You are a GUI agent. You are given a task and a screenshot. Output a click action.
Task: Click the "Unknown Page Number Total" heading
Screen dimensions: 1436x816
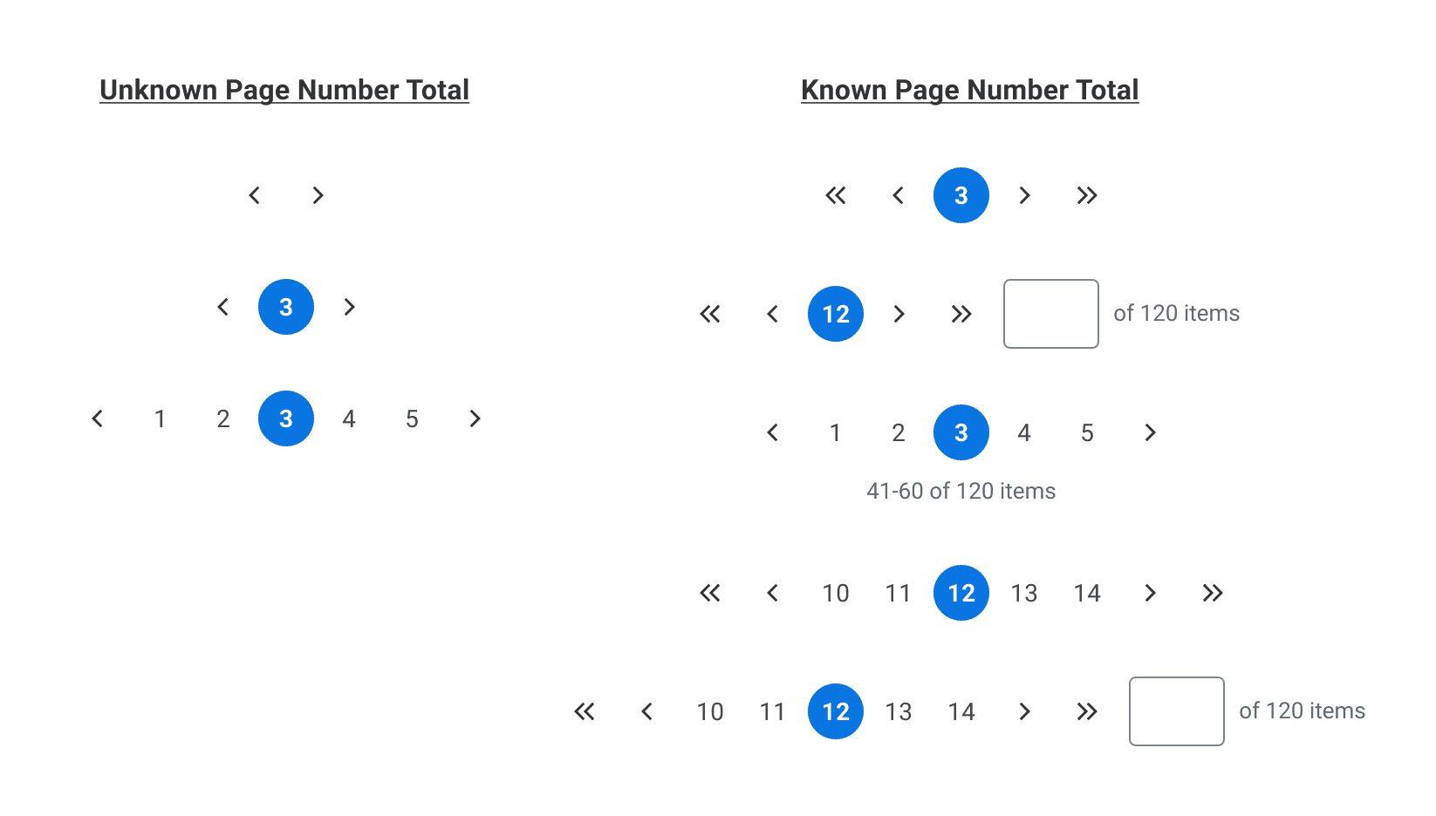click(x=284, y=90)
